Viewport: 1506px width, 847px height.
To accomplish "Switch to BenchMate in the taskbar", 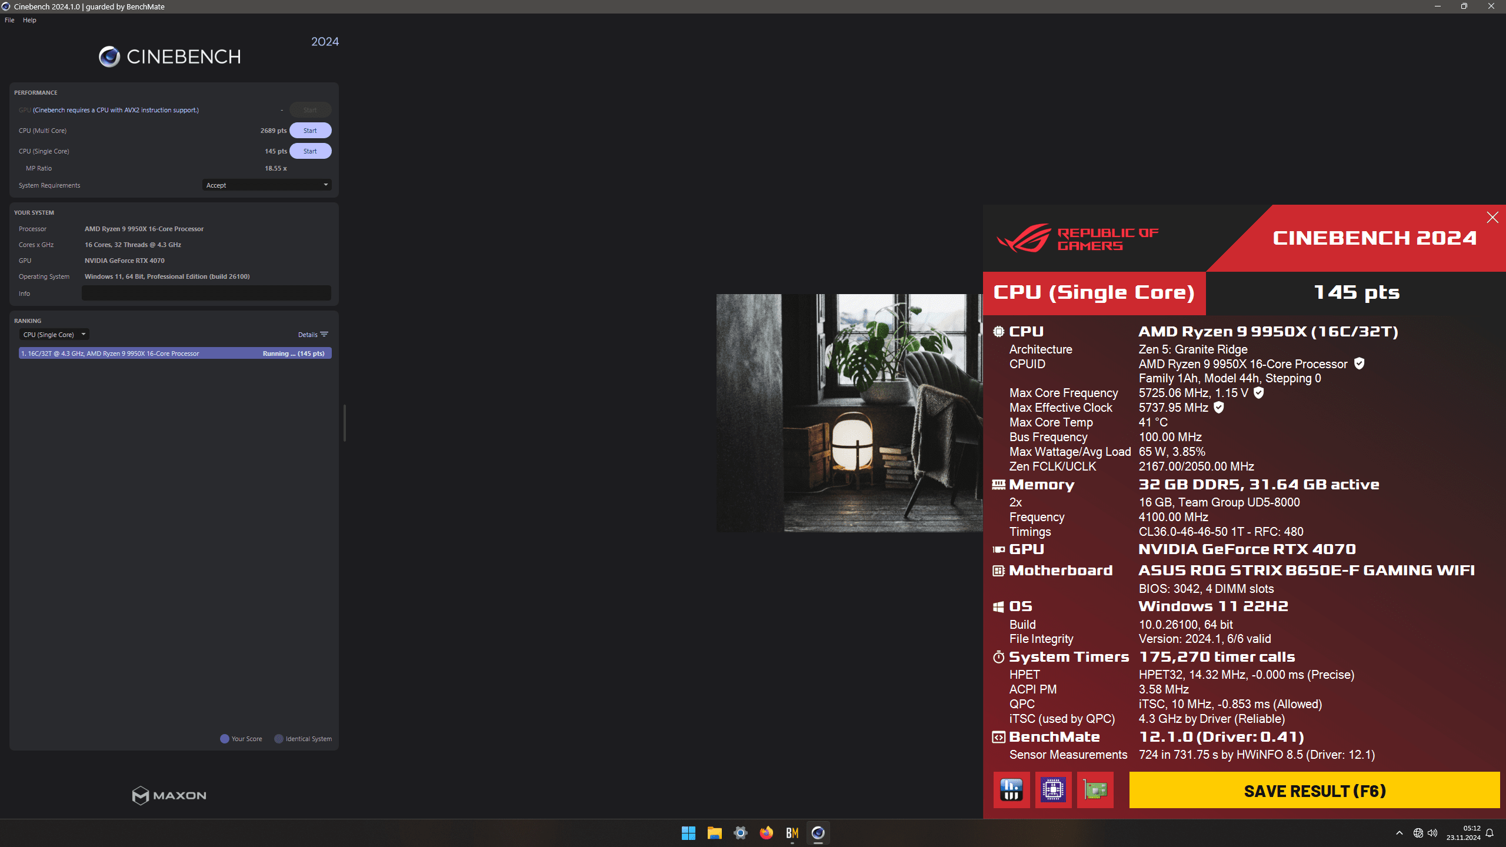I will (792, 833).
